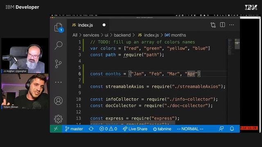Screen dimensions: 262x147
Task: Click the "Apr" string in months array
Action: pos(191,73)
